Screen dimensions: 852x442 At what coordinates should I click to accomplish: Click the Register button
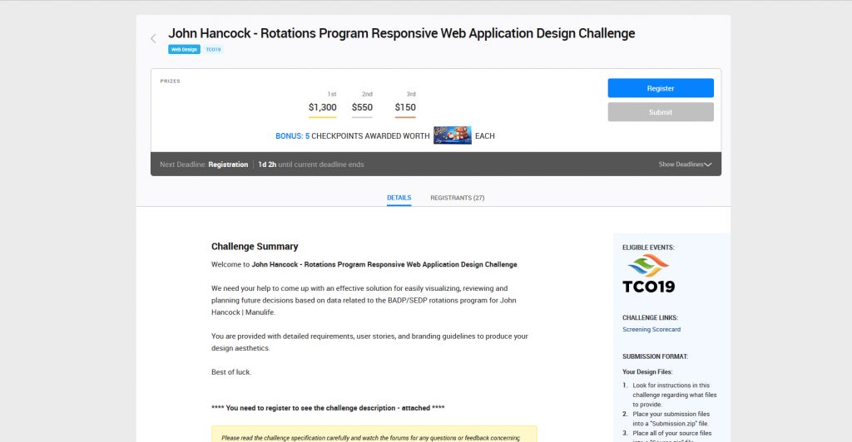661,88
